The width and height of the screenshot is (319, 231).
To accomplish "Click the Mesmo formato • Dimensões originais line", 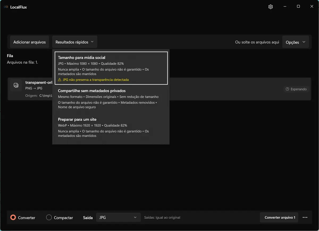I will point(108,97).
